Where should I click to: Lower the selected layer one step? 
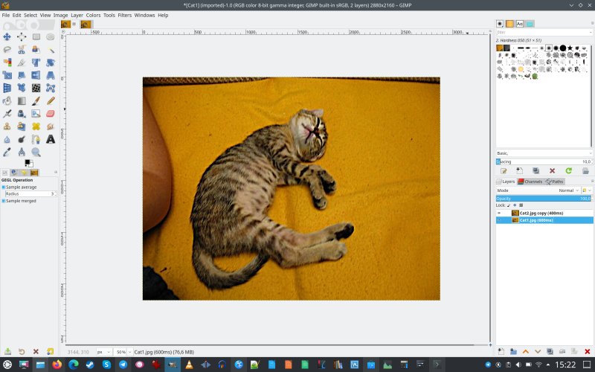(x=538, y=351)
